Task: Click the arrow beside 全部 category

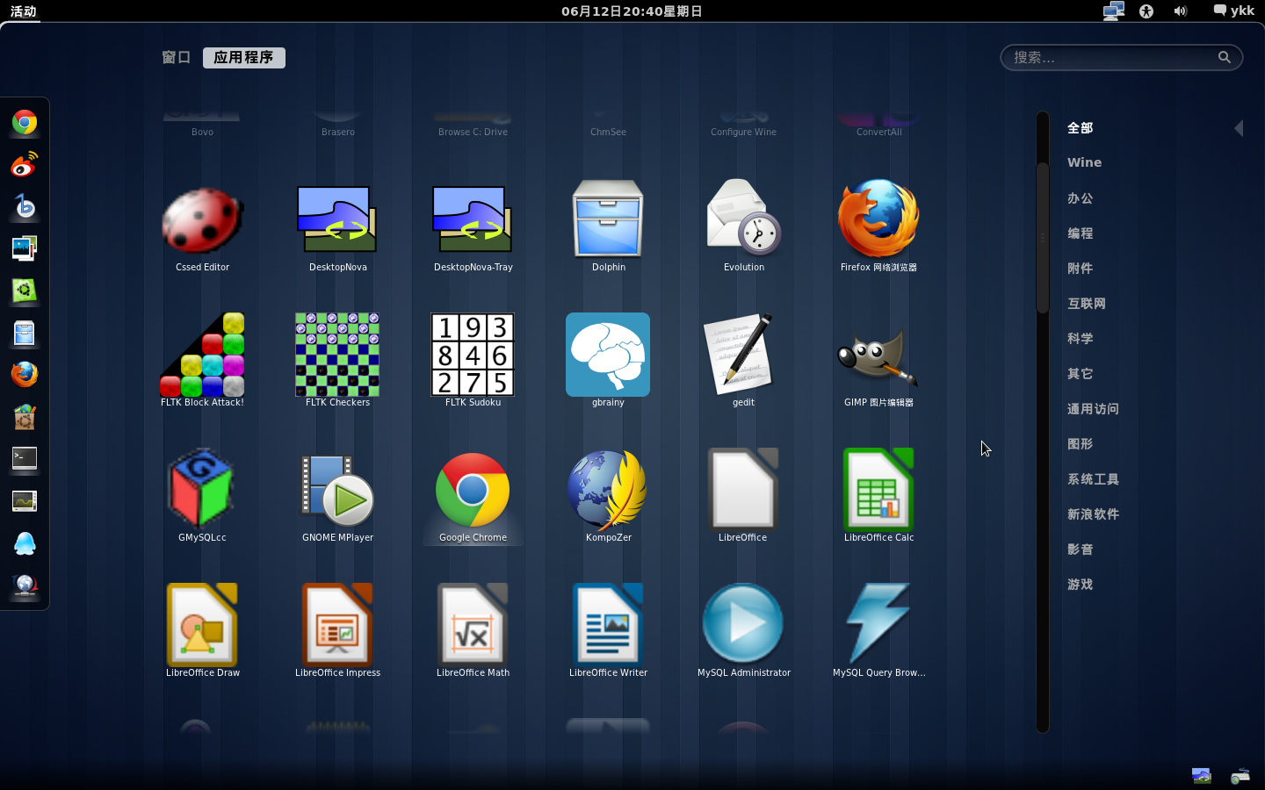Action: (x=1239, y=128)
